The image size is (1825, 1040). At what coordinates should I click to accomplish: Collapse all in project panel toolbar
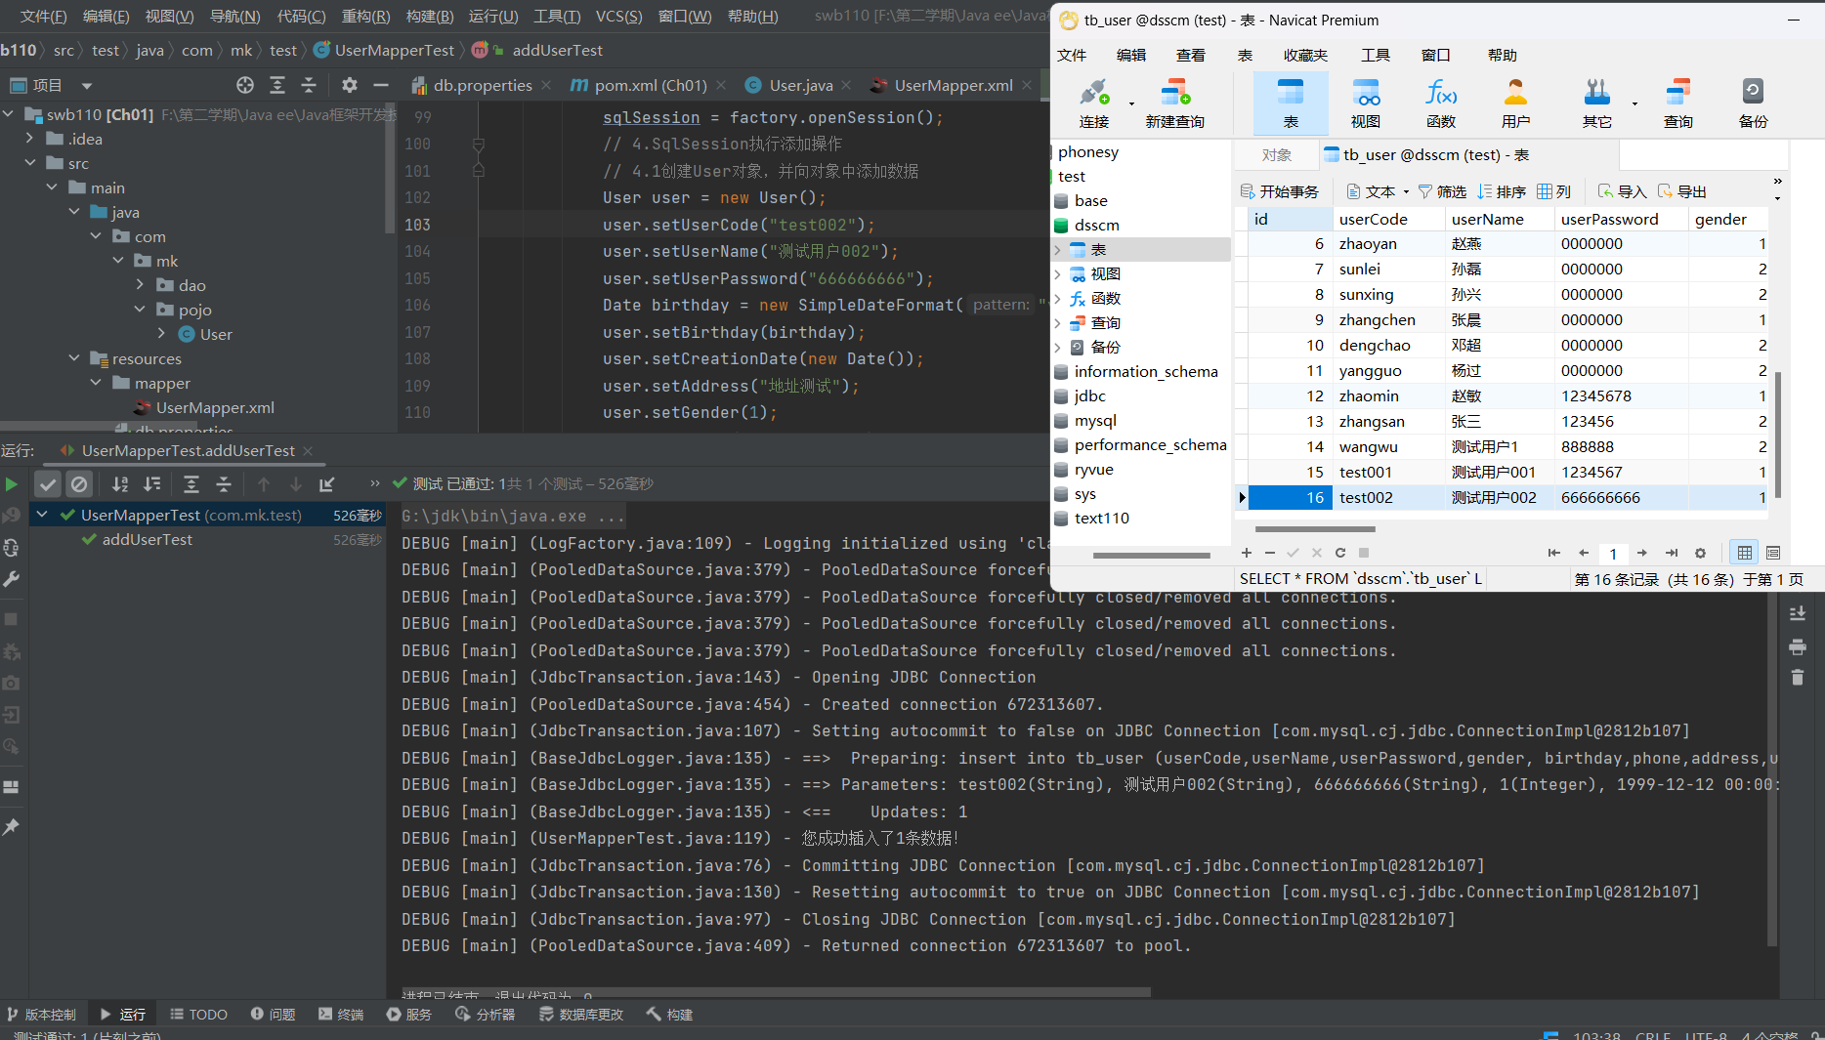pos(309,85)
